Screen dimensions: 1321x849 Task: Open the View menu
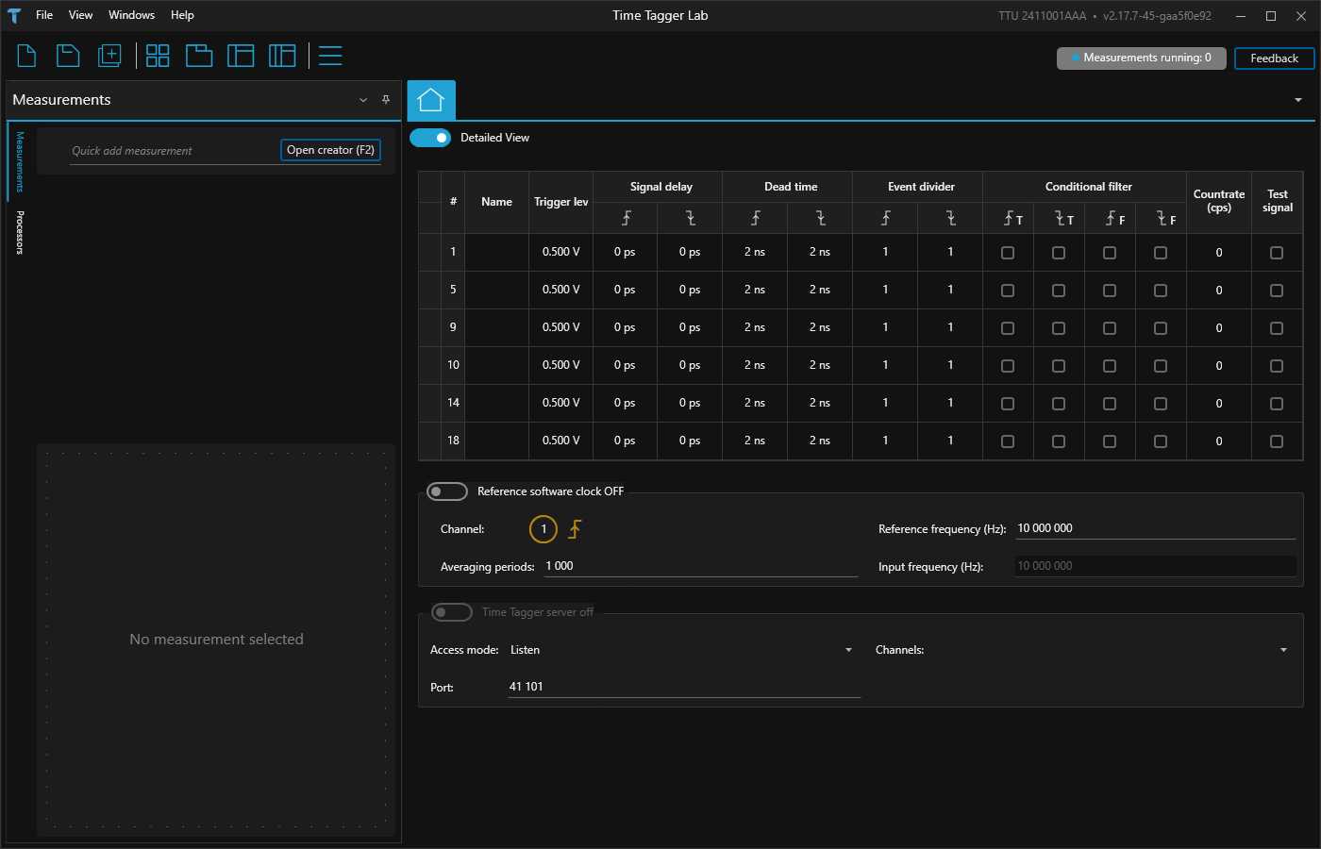coord(81,15)
